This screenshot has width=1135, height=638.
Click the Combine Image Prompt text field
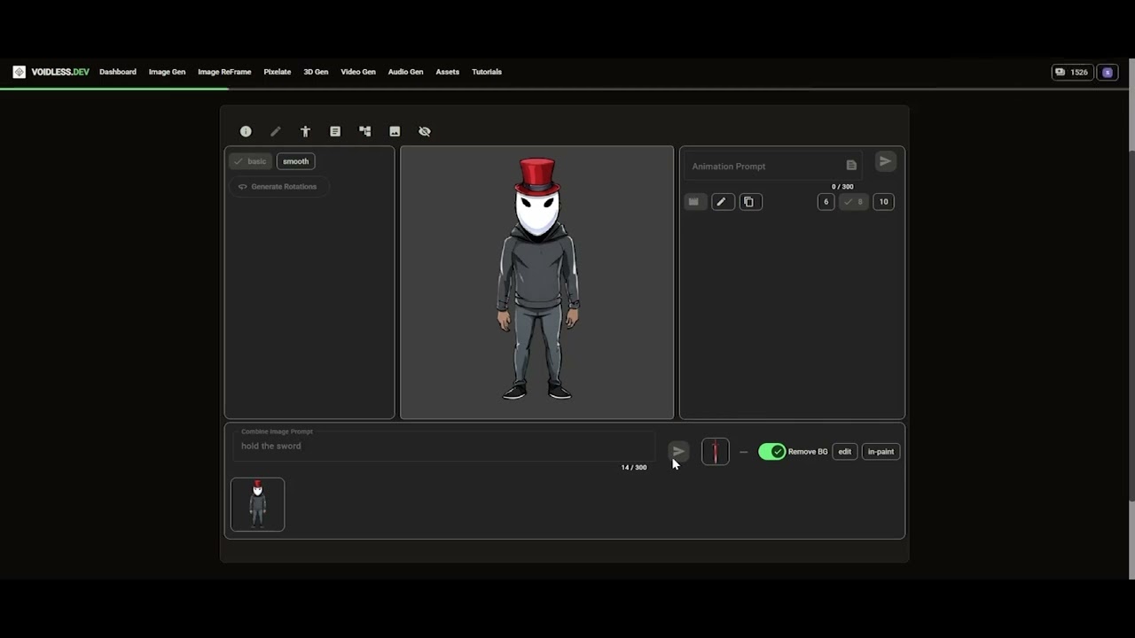tap(443, 446)
